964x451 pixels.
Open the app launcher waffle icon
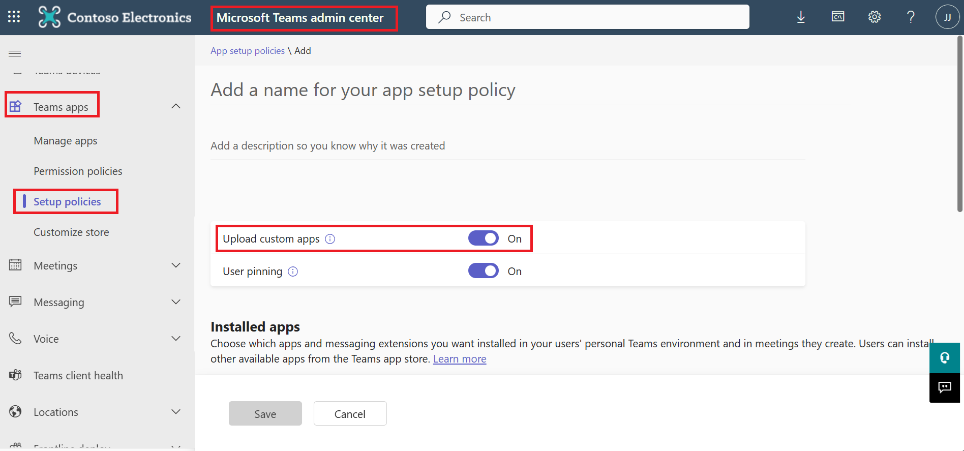click(14, 17)
